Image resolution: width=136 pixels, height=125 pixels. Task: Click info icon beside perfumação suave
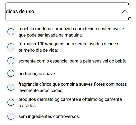click(x=11, y=73)
